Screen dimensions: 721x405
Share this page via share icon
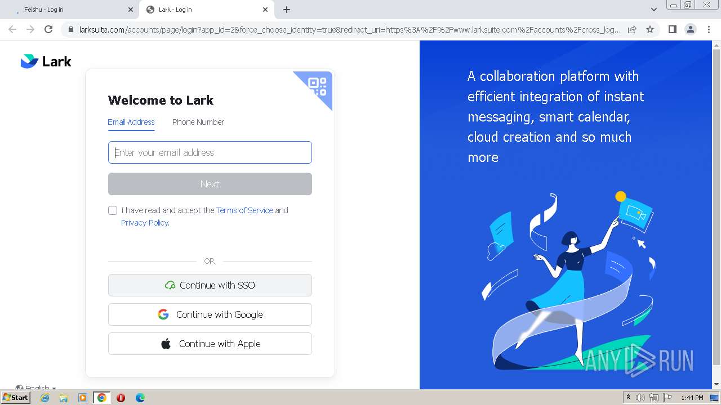click(x=632, y=29)
